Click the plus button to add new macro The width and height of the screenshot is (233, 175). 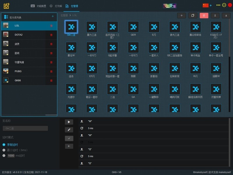click(181, 15)
